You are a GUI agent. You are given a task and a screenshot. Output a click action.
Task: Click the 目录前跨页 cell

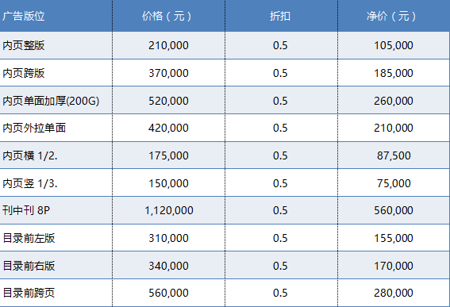(56, 293)
